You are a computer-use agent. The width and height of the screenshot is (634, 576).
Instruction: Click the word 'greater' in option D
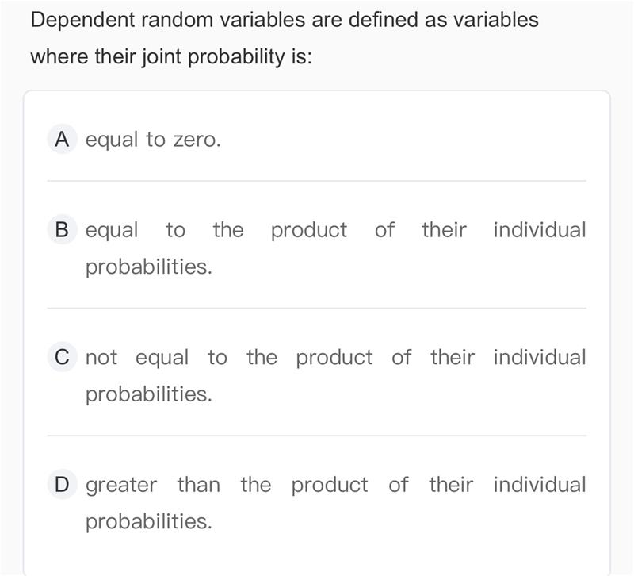click(x=121, y=486)
